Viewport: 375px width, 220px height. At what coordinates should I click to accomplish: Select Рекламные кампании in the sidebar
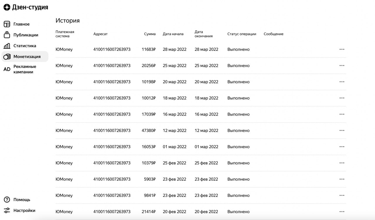pos(25,69)
